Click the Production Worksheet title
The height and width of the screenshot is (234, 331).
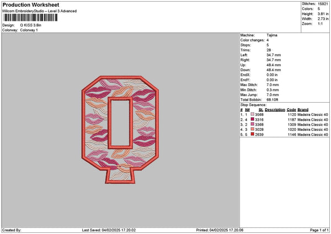coord(31,4)
